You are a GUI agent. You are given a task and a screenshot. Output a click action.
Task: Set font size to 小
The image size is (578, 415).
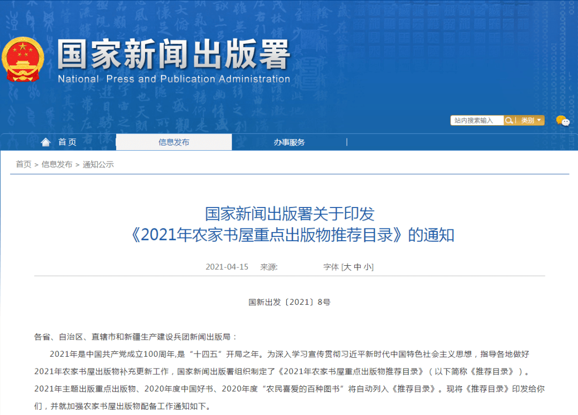click(368, 267)
